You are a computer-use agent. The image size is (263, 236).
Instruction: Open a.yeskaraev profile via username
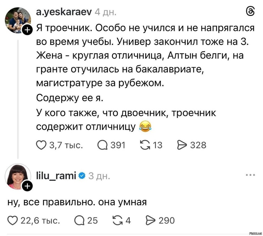[64, 13]
